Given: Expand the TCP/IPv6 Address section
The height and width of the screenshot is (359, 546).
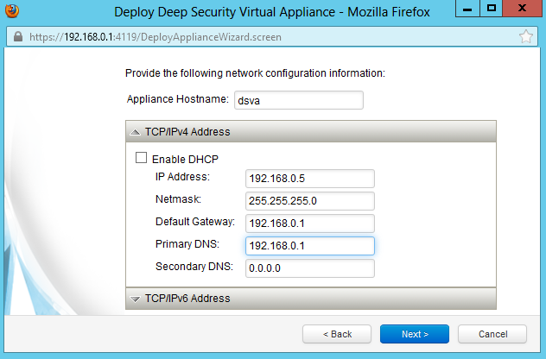Looking at the screenshot, I should pyautogui.click(x=136, y=299).
